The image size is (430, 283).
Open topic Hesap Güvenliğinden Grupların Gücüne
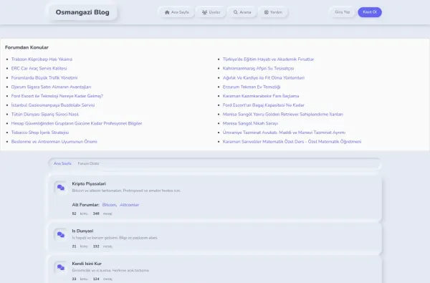(x=77, y=123)
